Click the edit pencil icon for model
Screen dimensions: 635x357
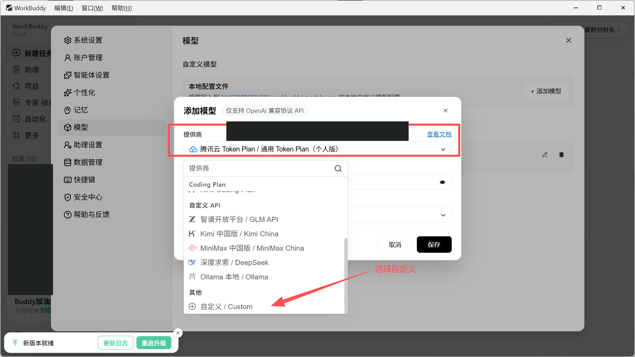coord(545,155)
